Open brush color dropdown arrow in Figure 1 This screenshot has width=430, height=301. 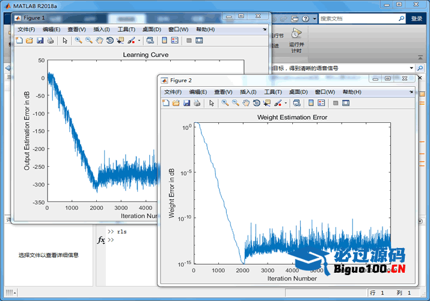click(139, 40)
